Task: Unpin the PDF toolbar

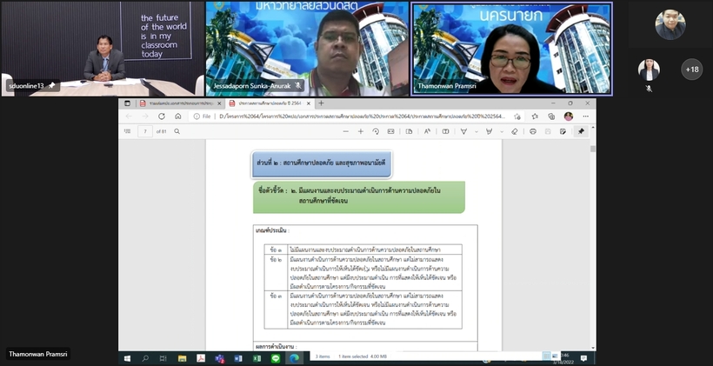Action: click(x=581, y=131)
